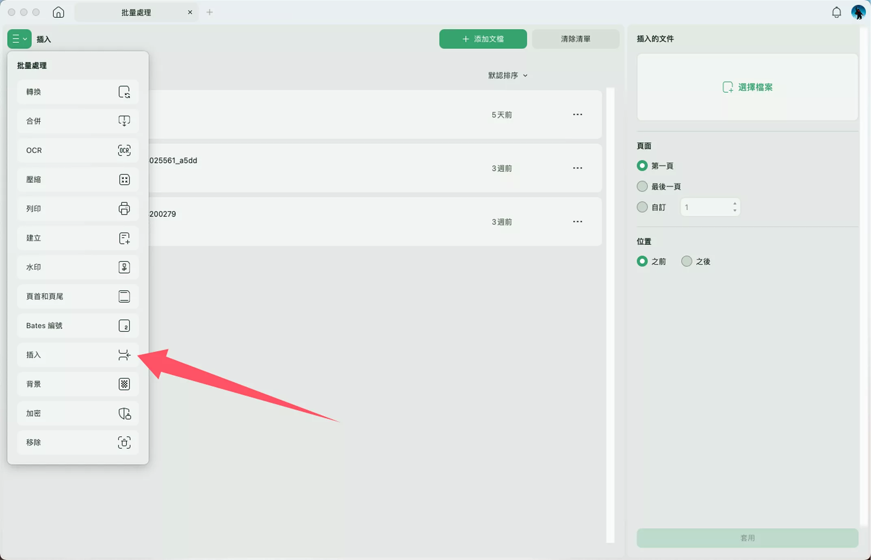Select the 加密 encrypt shield icon

(124, 413)
